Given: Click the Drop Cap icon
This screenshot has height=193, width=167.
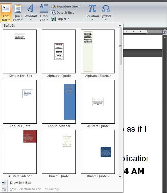Looking at the screenshot, I should tap(44, 8).
